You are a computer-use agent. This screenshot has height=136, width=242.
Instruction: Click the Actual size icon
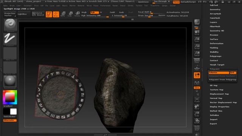click(x=197, y=47)
